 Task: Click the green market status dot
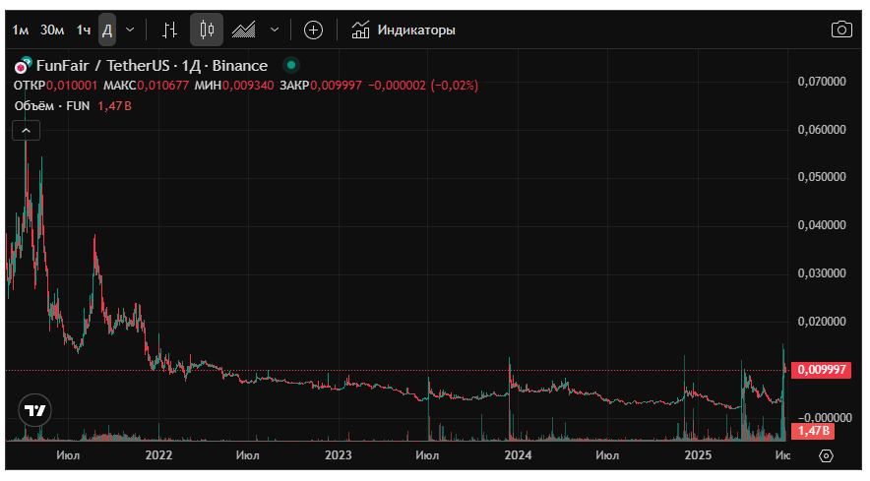[291, 66]
